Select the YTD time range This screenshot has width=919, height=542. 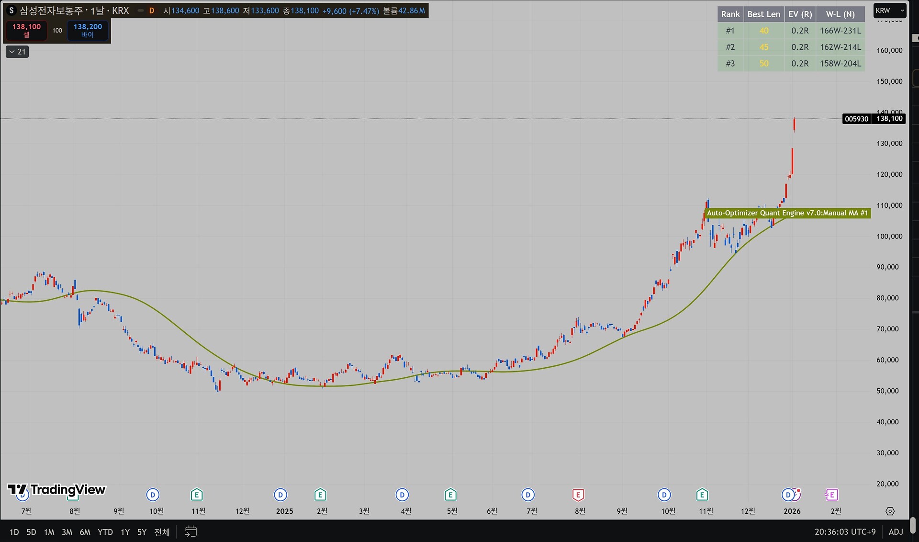tap(105, 532)
